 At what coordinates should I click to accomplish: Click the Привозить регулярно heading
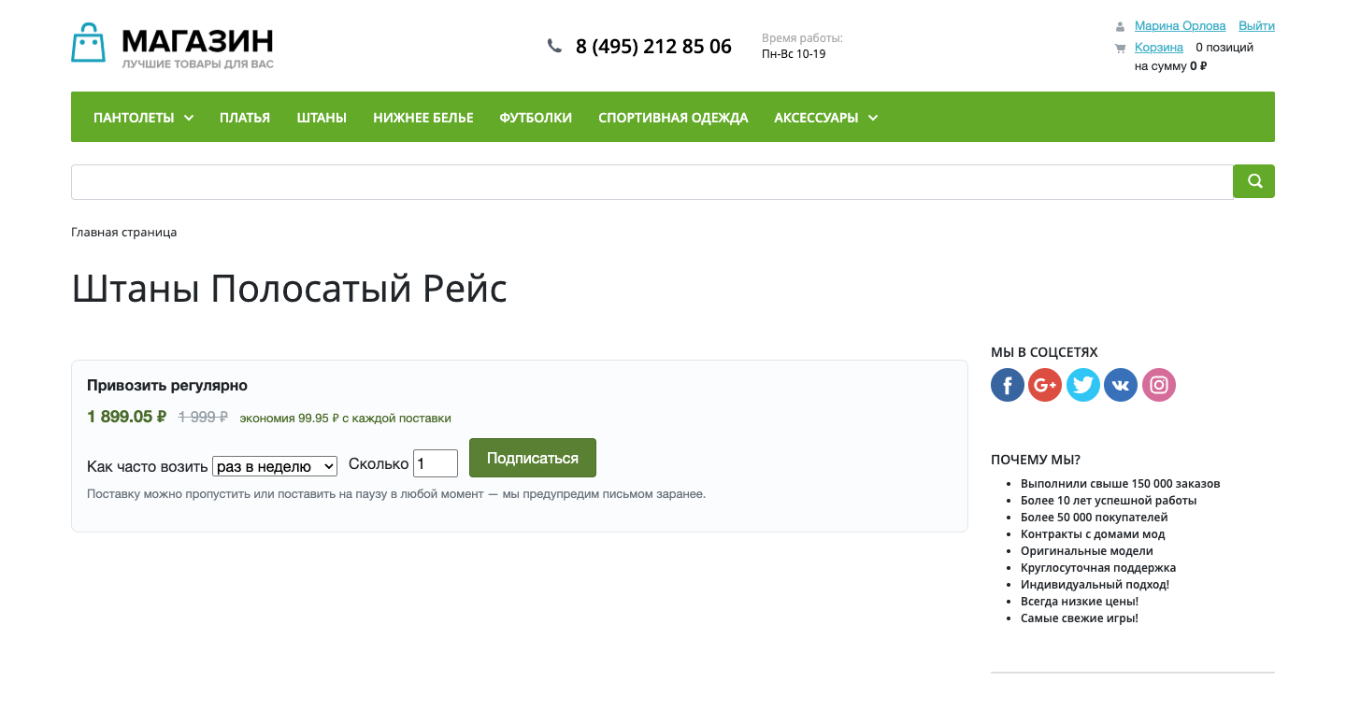click(167, 385)
